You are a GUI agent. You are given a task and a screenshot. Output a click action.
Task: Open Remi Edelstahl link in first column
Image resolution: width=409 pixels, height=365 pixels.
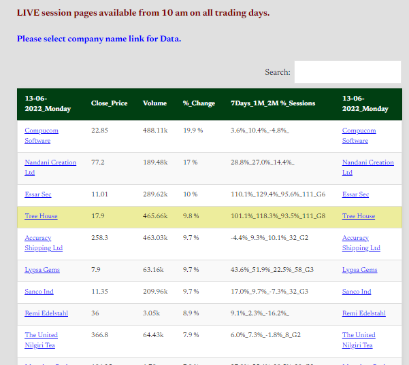pyautogui.click(x=46, y=313)
